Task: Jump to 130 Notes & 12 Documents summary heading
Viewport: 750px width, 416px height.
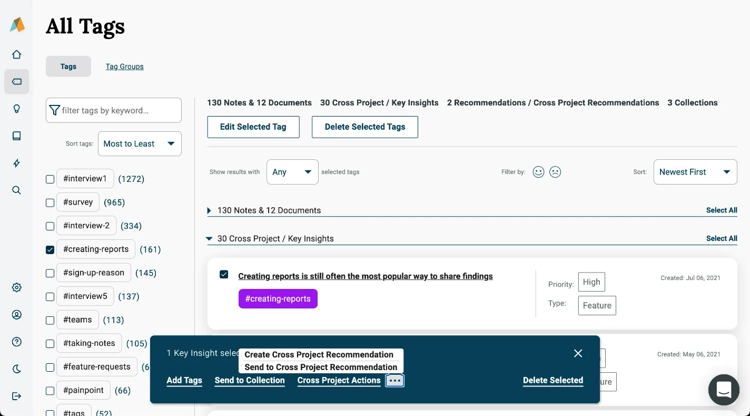Action: (259, 103)
